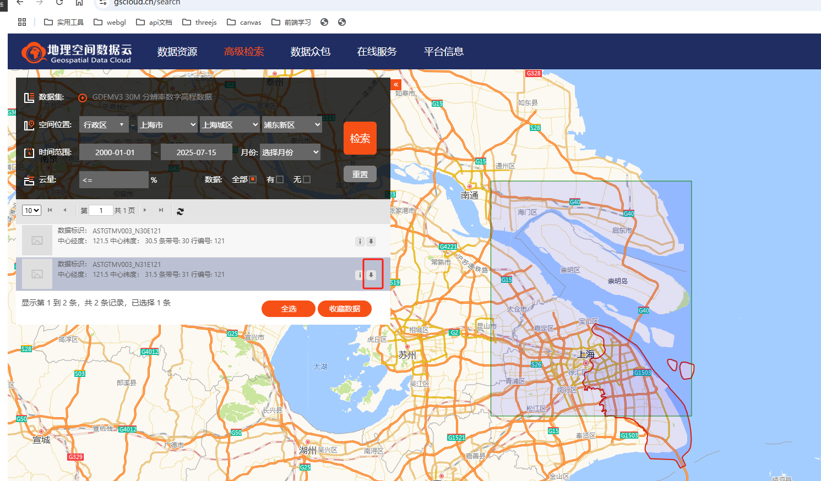
Task: Open the 上海市 province dropdown
Action: tap(167, 125)
